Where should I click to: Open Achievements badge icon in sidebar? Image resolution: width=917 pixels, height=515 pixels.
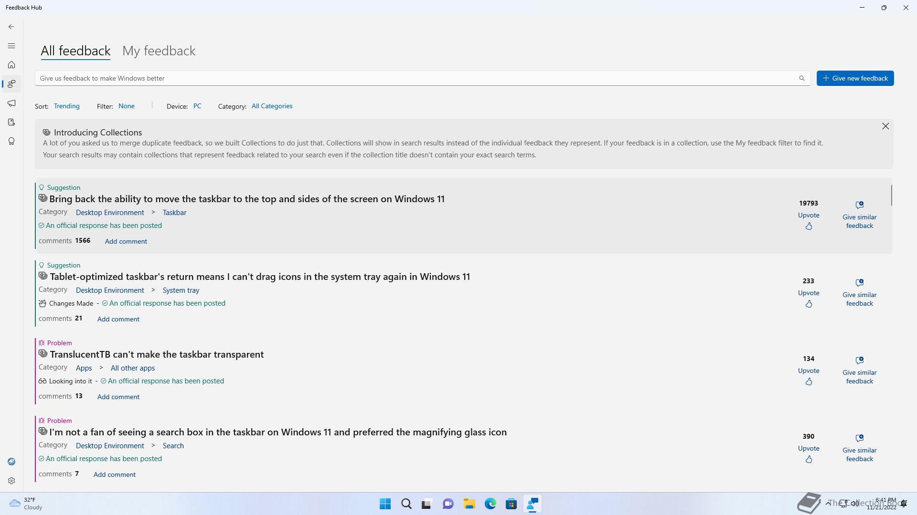[11, 141]
